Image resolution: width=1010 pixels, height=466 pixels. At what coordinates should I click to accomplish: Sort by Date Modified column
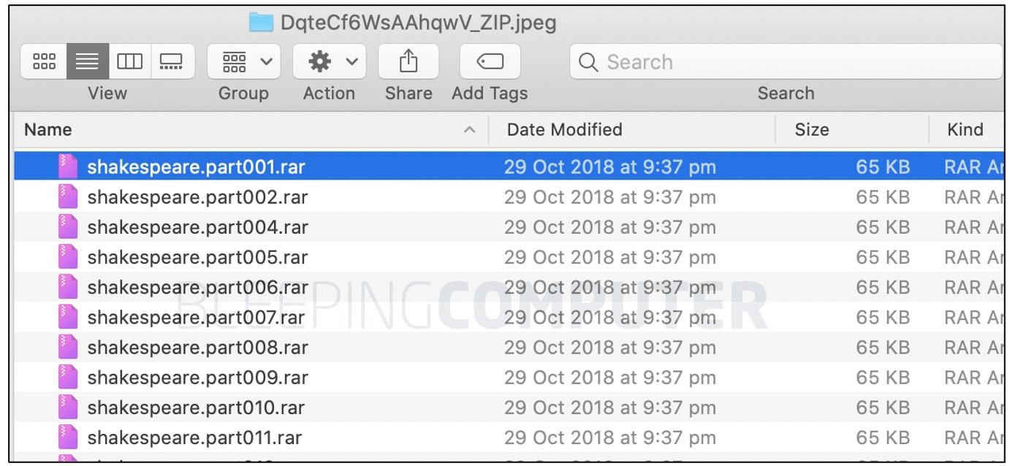[x=564, y=130]
